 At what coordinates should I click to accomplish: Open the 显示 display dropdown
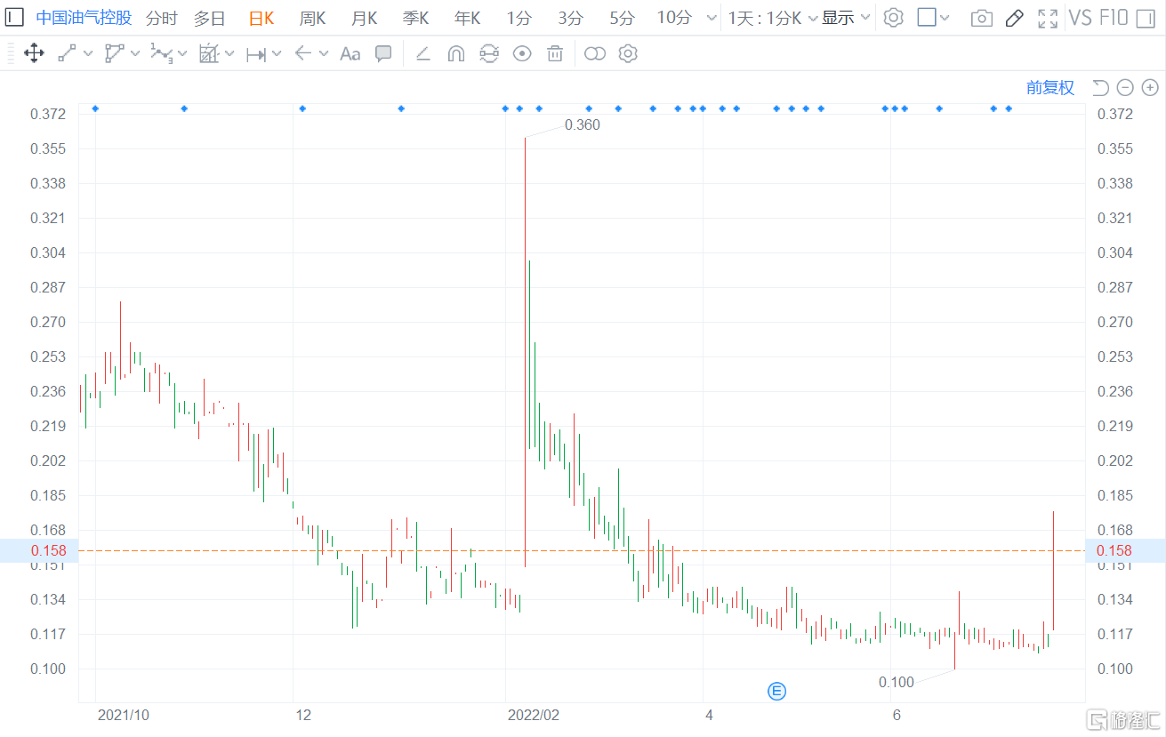pyautogui.click(x=846, y=18)
